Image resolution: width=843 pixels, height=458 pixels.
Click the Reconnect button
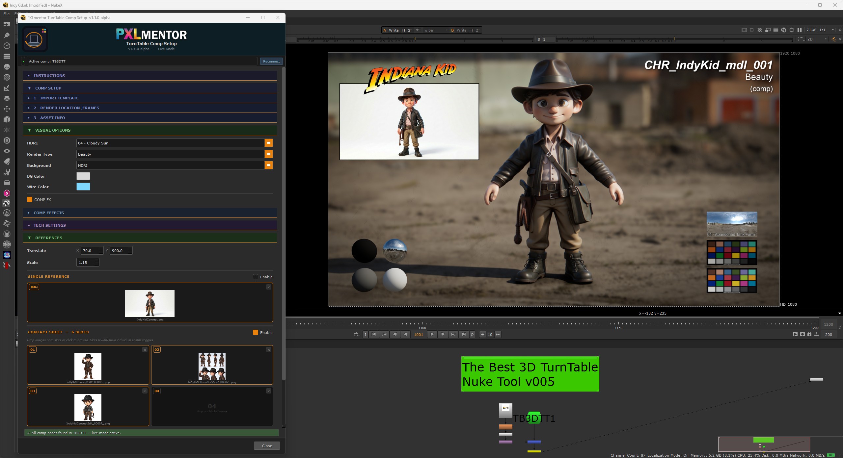pos(271,61)
